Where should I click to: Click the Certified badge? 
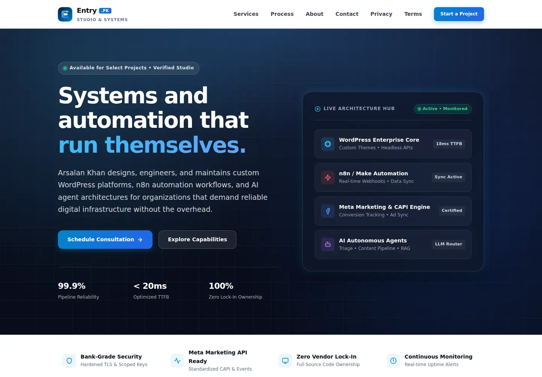point(452,211)
